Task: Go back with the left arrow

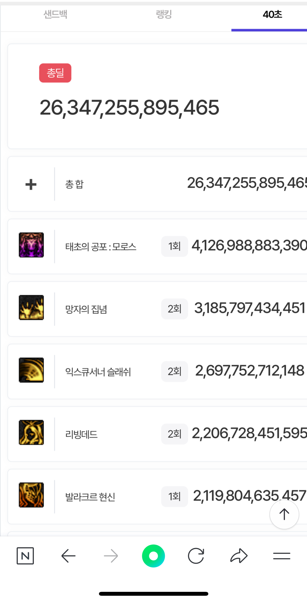Action: pyautogui.click(x=68, y=556)
